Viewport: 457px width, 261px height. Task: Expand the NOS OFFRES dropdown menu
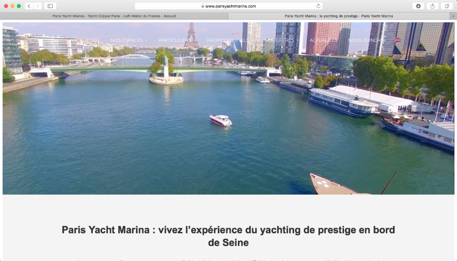pos(282,40)
